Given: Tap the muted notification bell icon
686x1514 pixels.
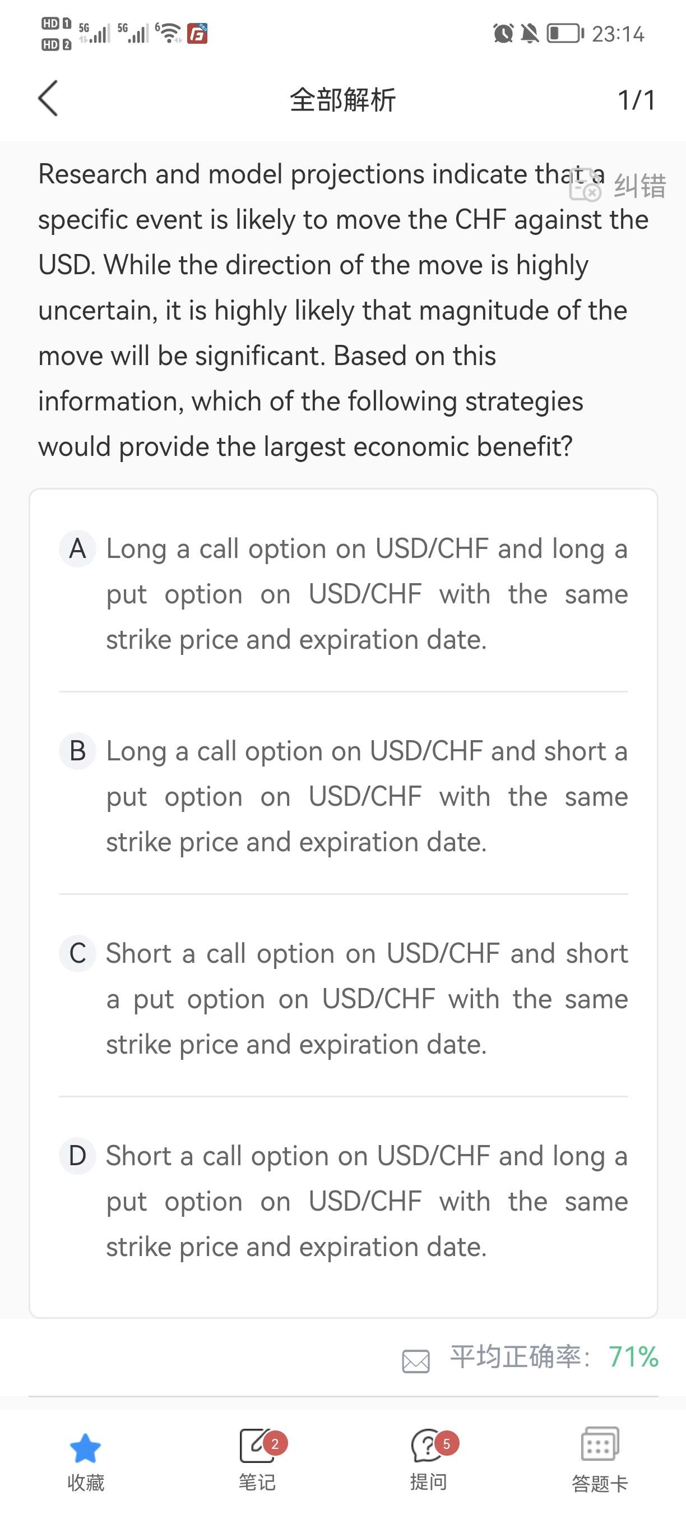Looking at the screenshot, I should pos(530,34).
